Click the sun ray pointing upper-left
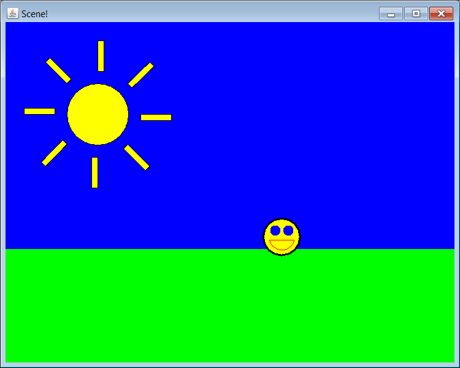 (x=58, y=71)
